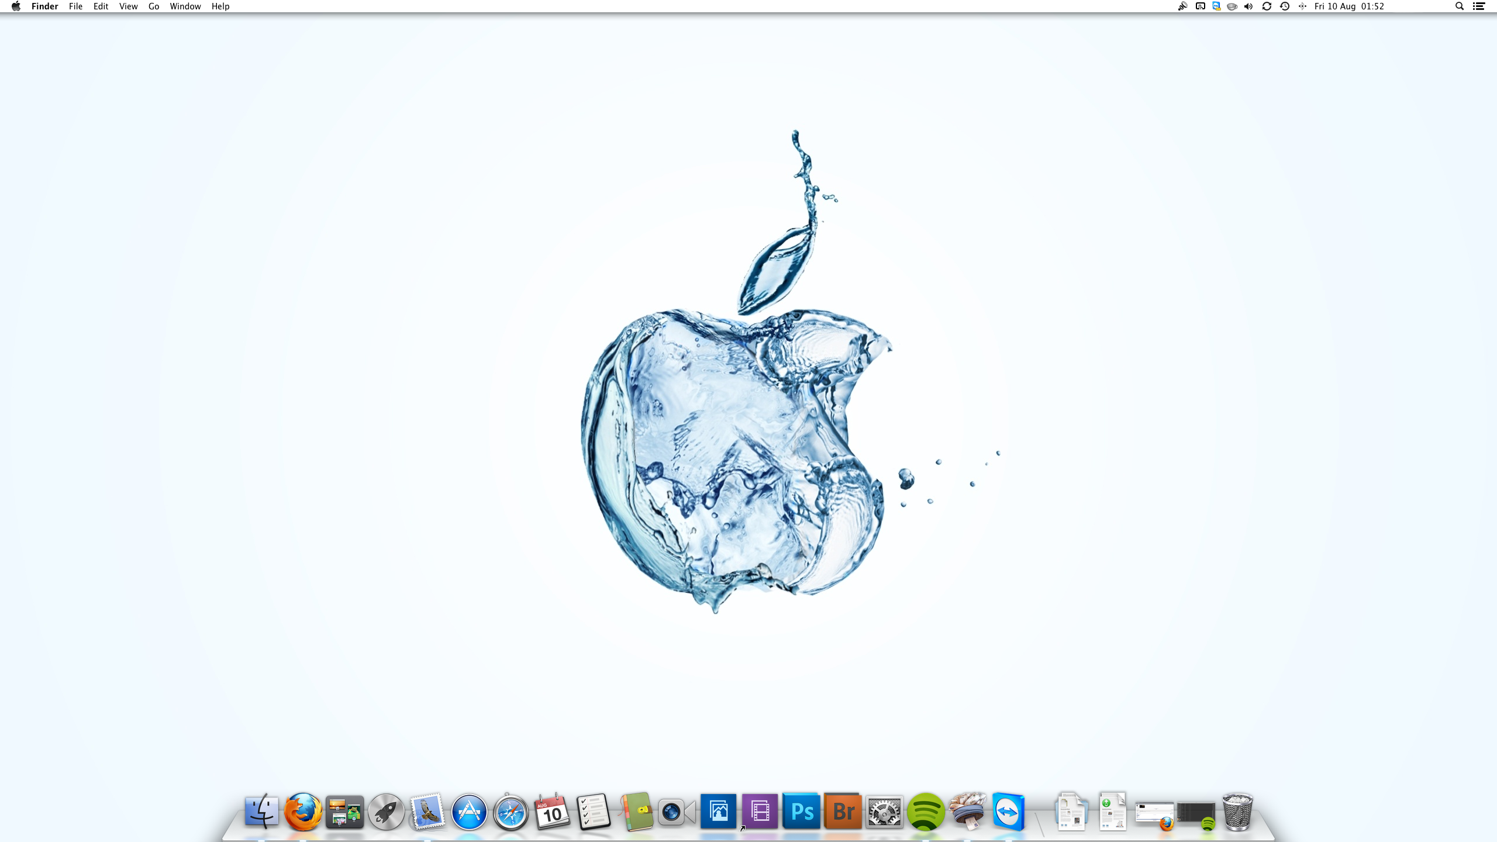Open Notification Center list icon
Viewport: 1497px width, 842px height.
[x=1479, y=6]
